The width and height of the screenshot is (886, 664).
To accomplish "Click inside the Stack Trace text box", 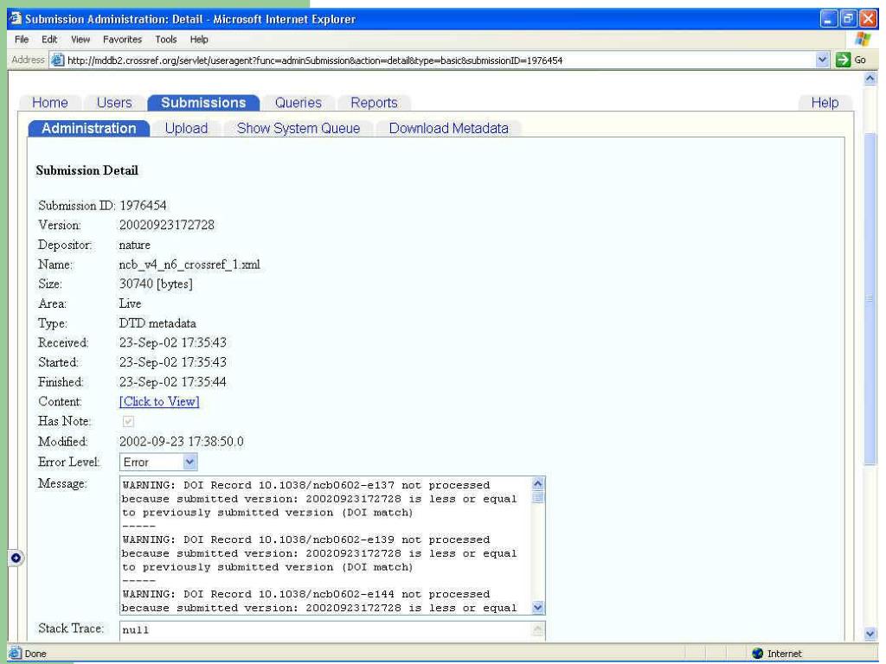I will tap(325, 630).
